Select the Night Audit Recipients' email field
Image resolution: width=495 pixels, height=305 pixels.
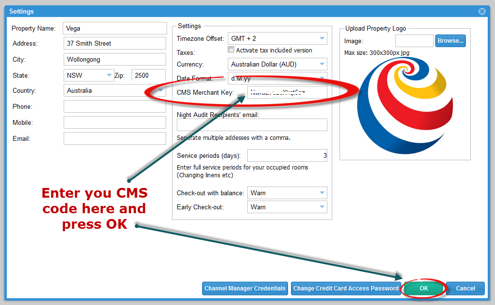click(x=252, y=125)
